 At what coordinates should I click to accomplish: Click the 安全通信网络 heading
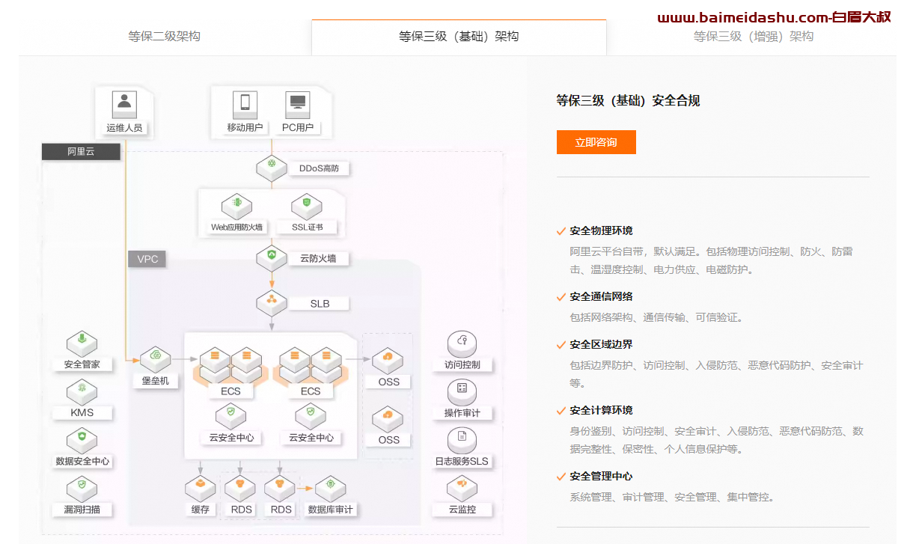601,296
